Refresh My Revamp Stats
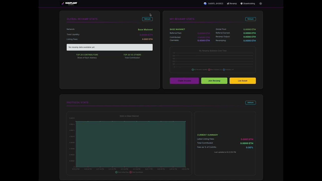 click(251, 19)
